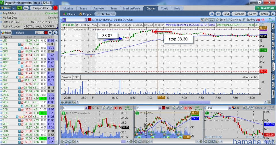The width and height of the screenshot is (276, 145).
Task: Click the wrench icon beside the PM badge
Action: click(26, 8)
